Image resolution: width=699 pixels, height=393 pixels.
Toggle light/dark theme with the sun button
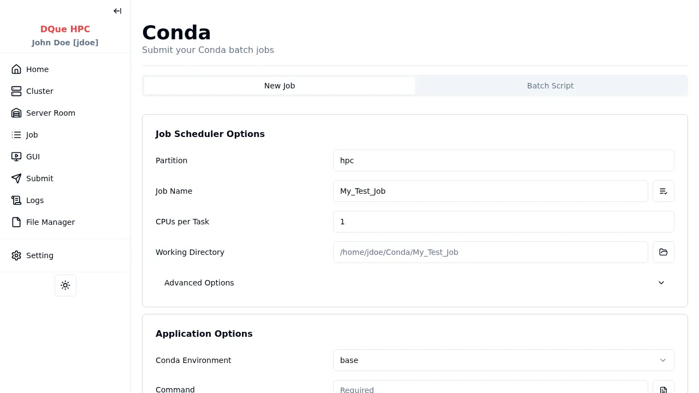tap(66, 285)
